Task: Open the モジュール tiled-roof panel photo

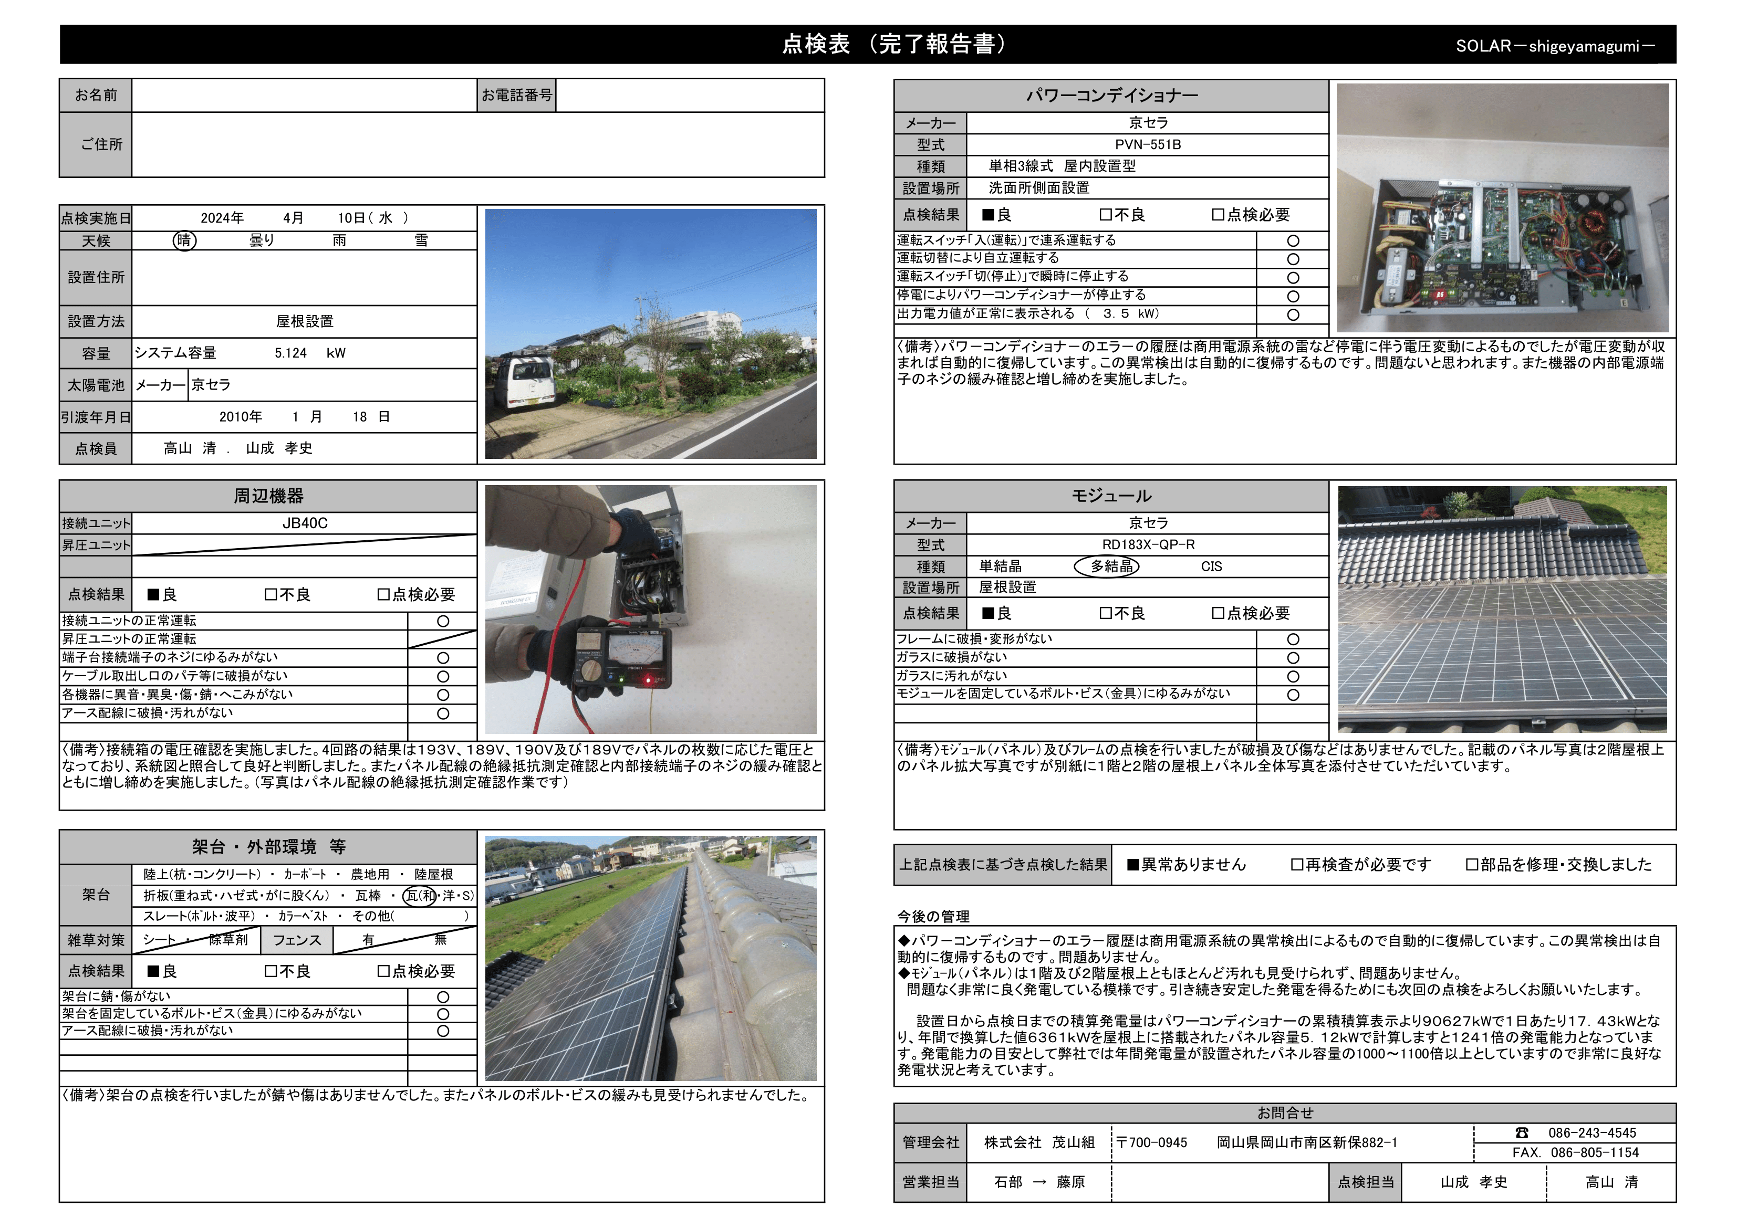Action: pyautogui.click(x=1502, y=610)
